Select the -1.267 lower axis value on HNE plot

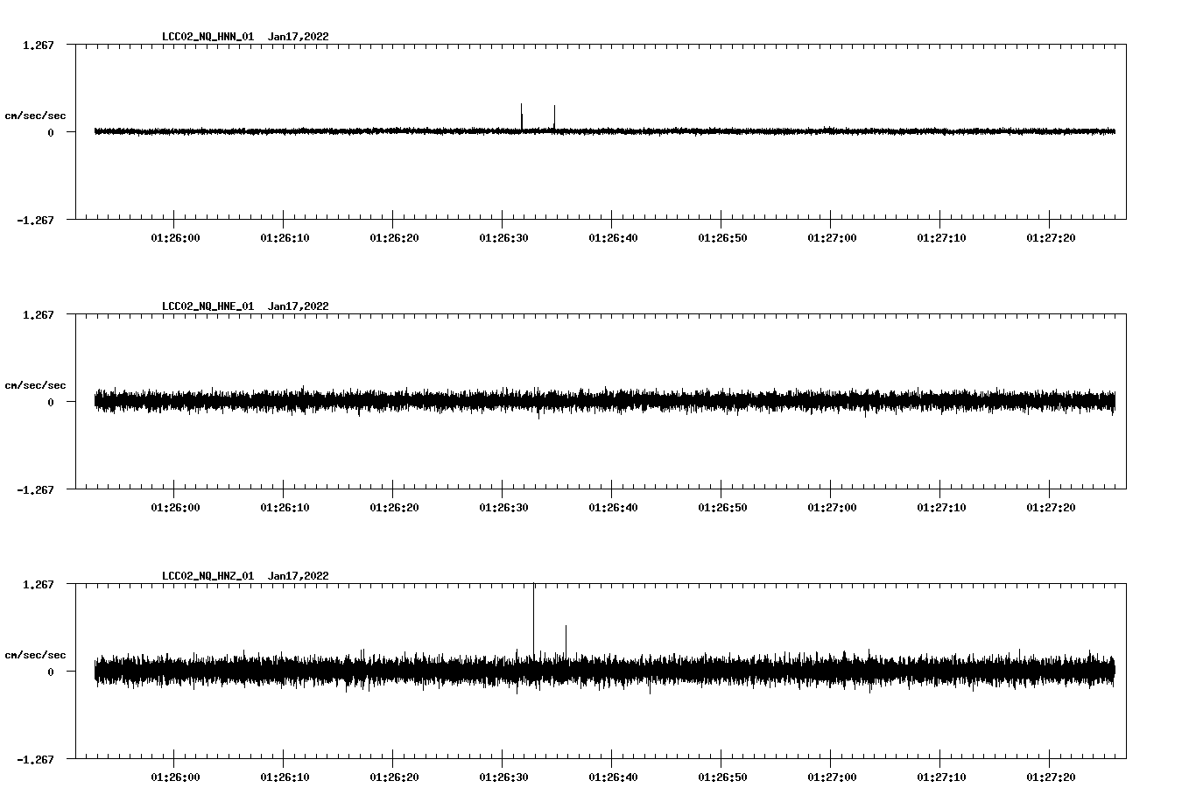[35, 490]
